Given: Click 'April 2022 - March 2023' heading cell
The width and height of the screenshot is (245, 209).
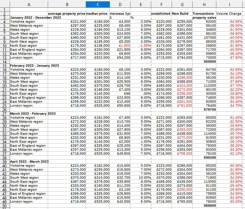Looking at the screenshot, I should pos(29,162).
